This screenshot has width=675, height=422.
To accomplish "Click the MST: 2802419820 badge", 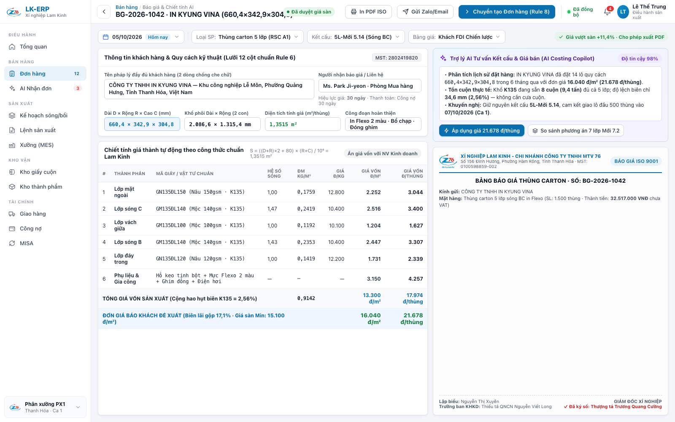I will [x=397, y=58].
